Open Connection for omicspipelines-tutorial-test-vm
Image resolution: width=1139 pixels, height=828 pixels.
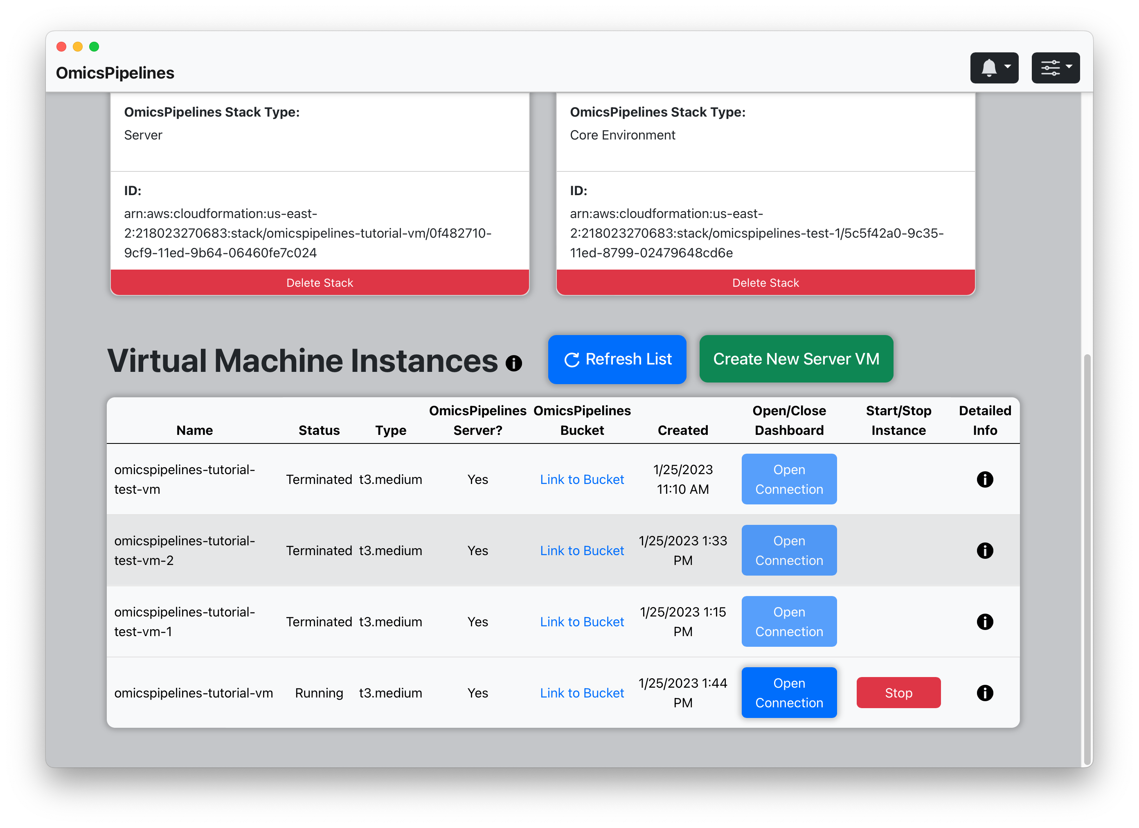(789, 479)
